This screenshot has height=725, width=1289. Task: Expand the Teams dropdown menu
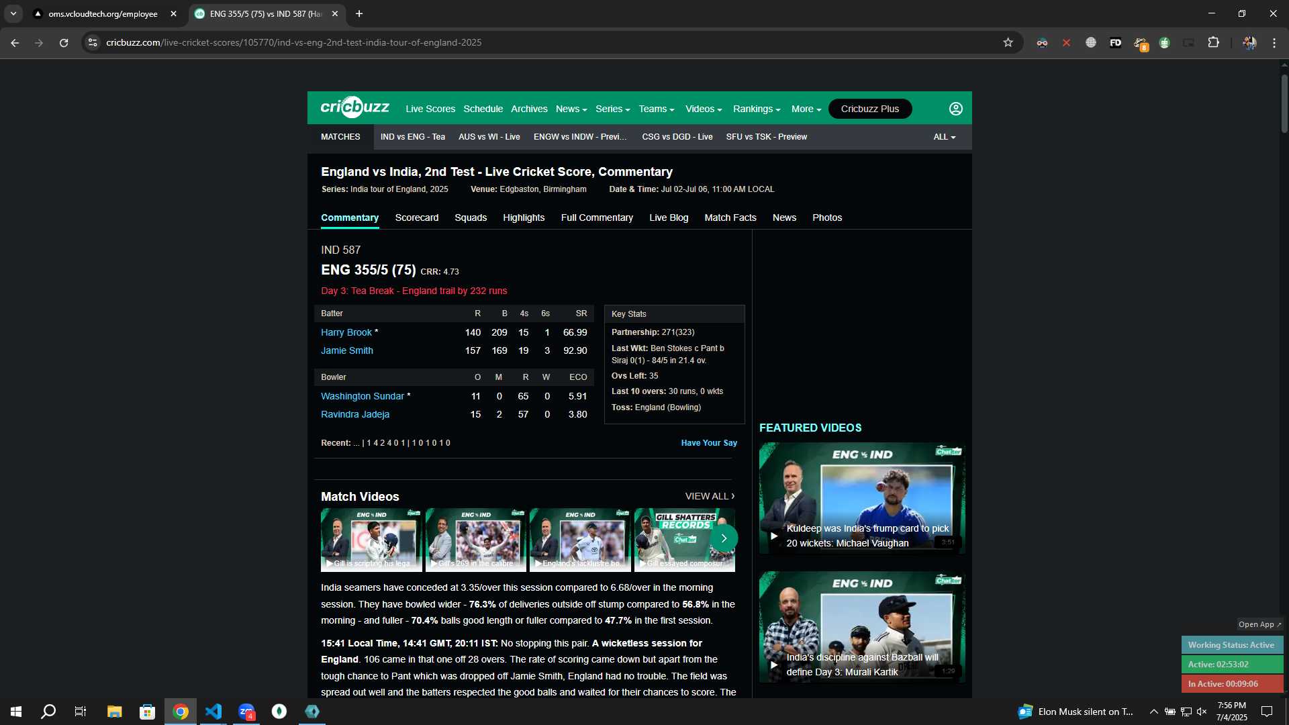[x=657, y=109]
